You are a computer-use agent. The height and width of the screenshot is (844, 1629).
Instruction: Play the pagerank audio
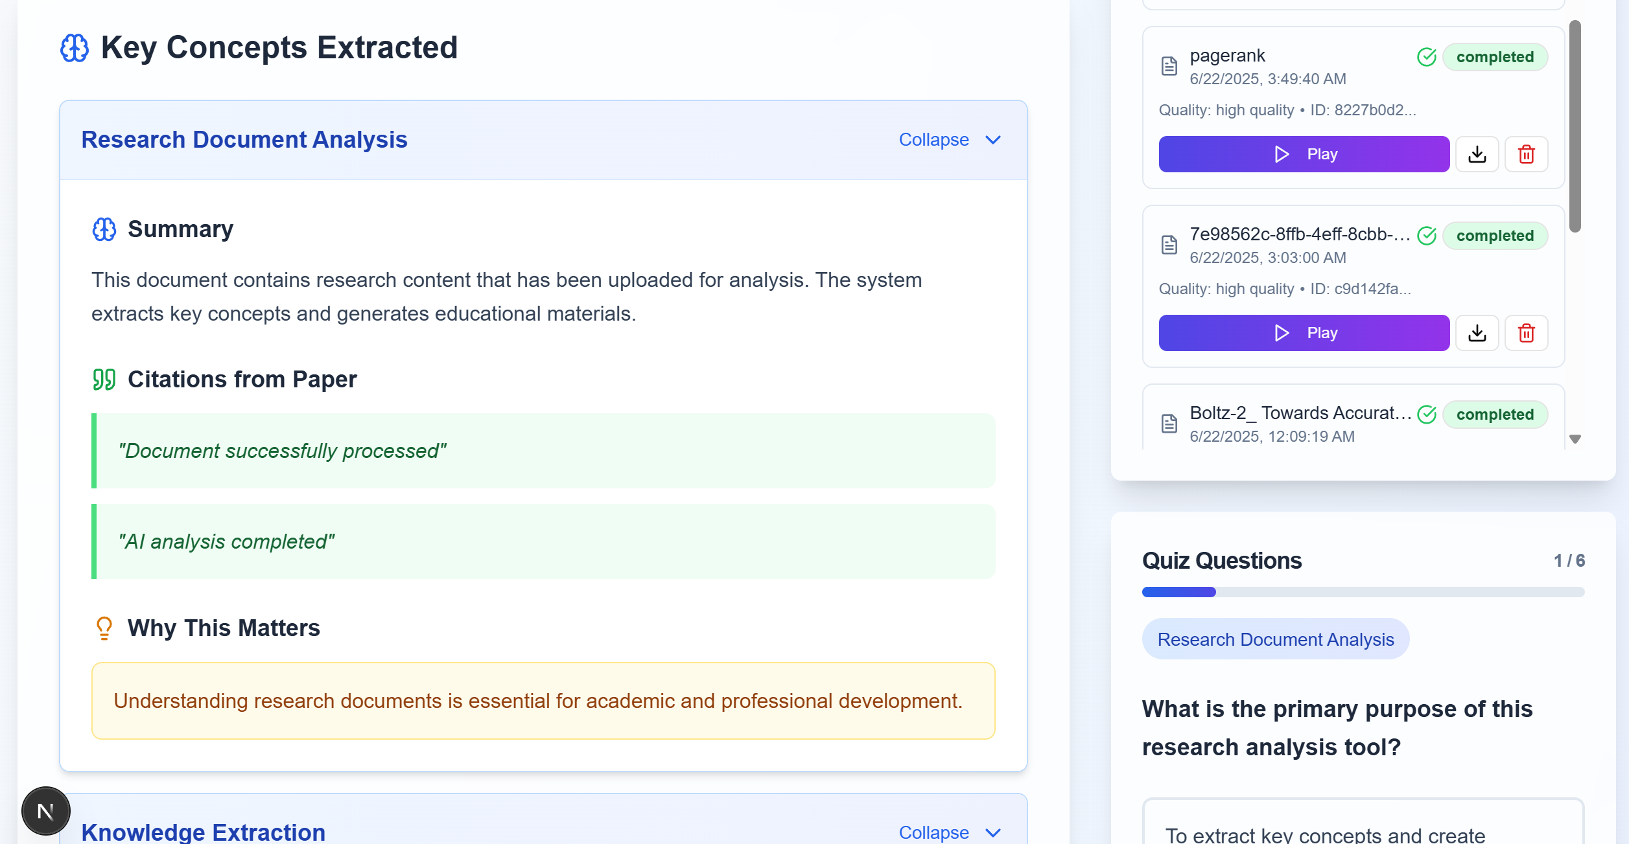[1304, 154]
